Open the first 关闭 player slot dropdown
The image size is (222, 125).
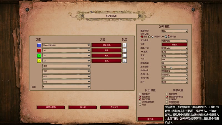click(x=66, y=66)
